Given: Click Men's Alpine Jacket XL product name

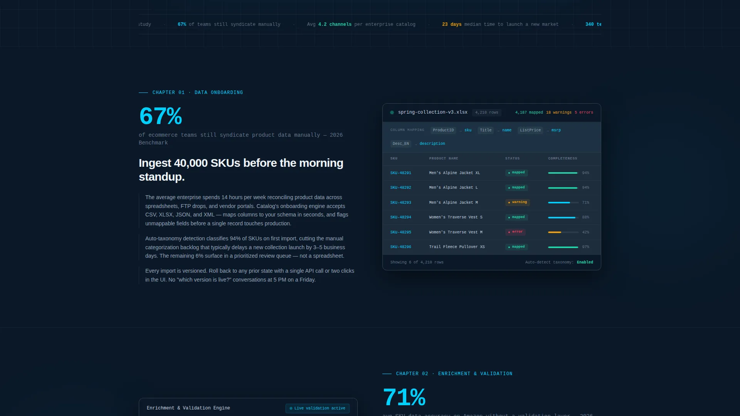Looking at the screenshot, I should pyautogui.click(x=454, y=173).
